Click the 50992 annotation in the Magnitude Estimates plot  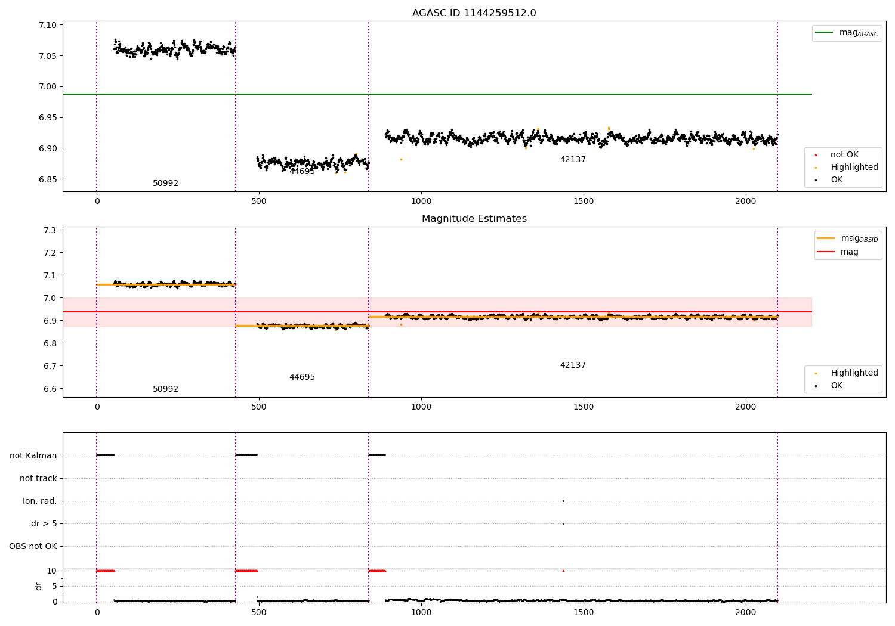point(165,389)
